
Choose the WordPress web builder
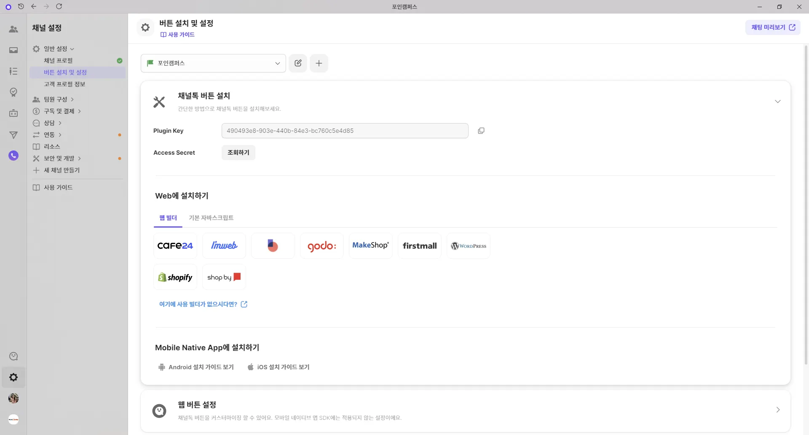pyautogui.click(x=469, y=246)
